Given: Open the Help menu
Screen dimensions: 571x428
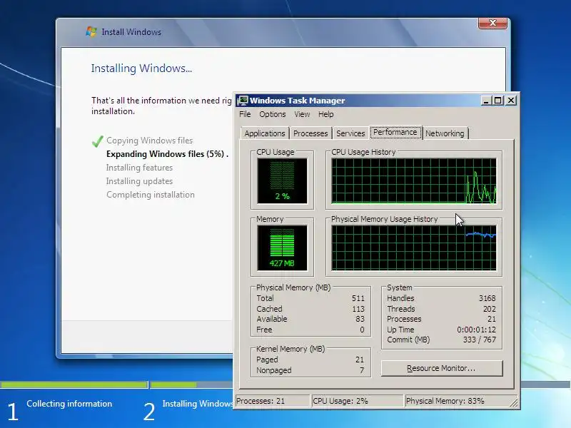Looking at the screenshot, I should click(325, 114).
